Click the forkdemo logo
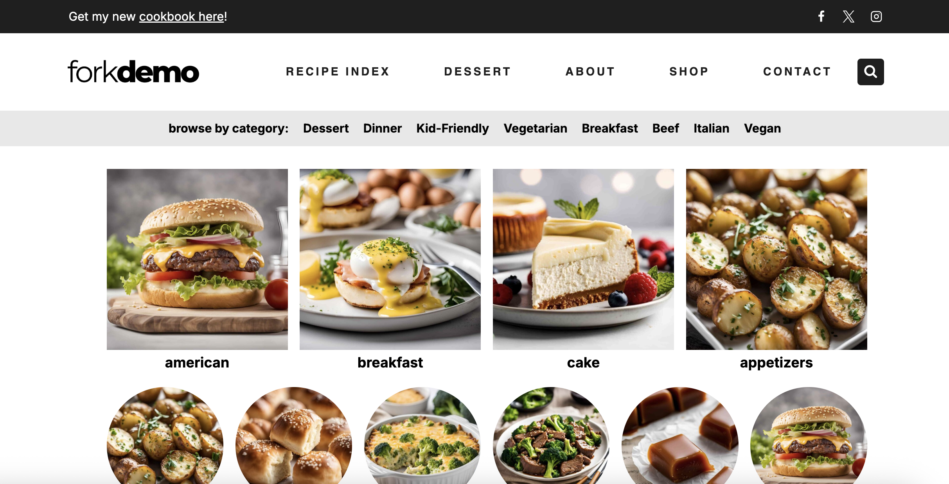The width and height of the screenshot is (949, 484). pyautogui.click(x=133, y=72)
